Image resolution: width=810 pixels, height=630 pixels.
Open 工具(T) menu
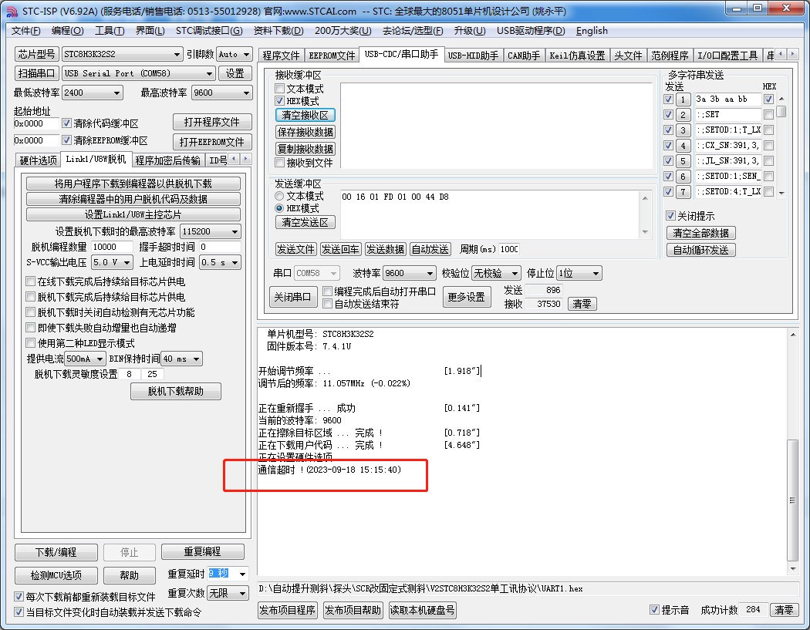coord(110,31)
